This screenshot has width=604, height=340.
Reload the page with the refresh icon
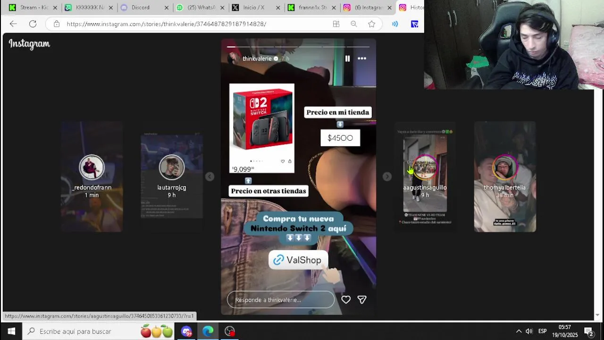(33, 24)
